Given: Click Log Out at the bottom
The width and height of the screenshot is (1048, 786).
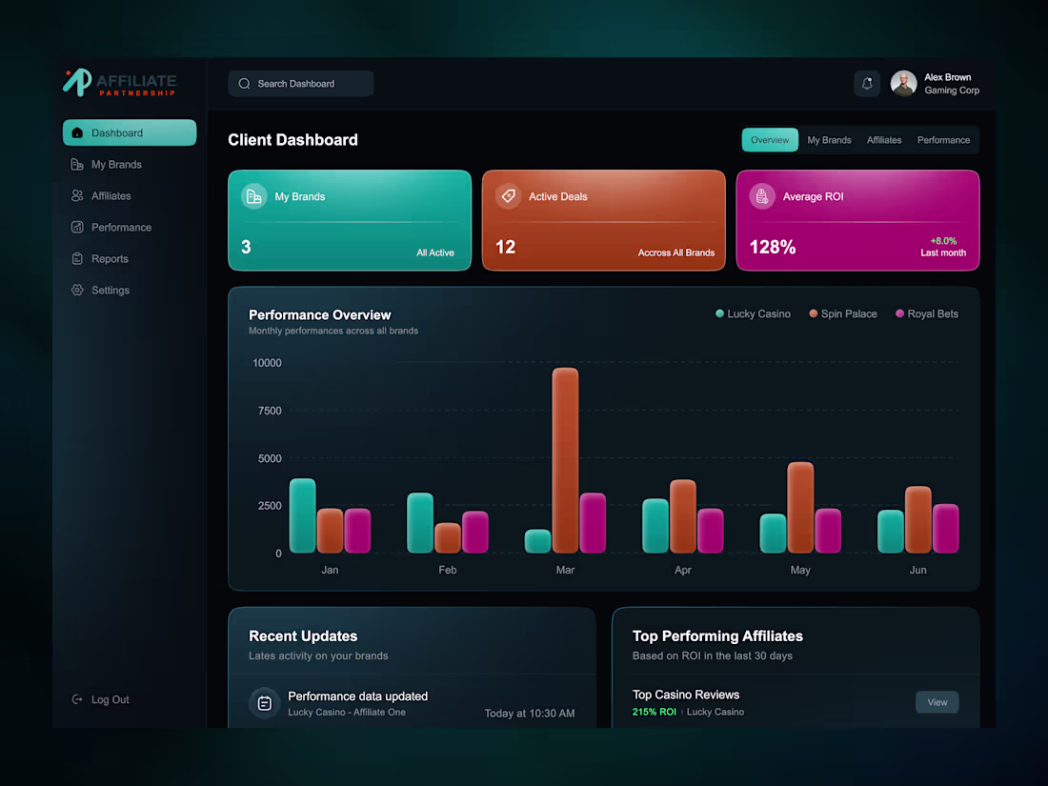Looking at the screenshot, I should coord(100,699).
